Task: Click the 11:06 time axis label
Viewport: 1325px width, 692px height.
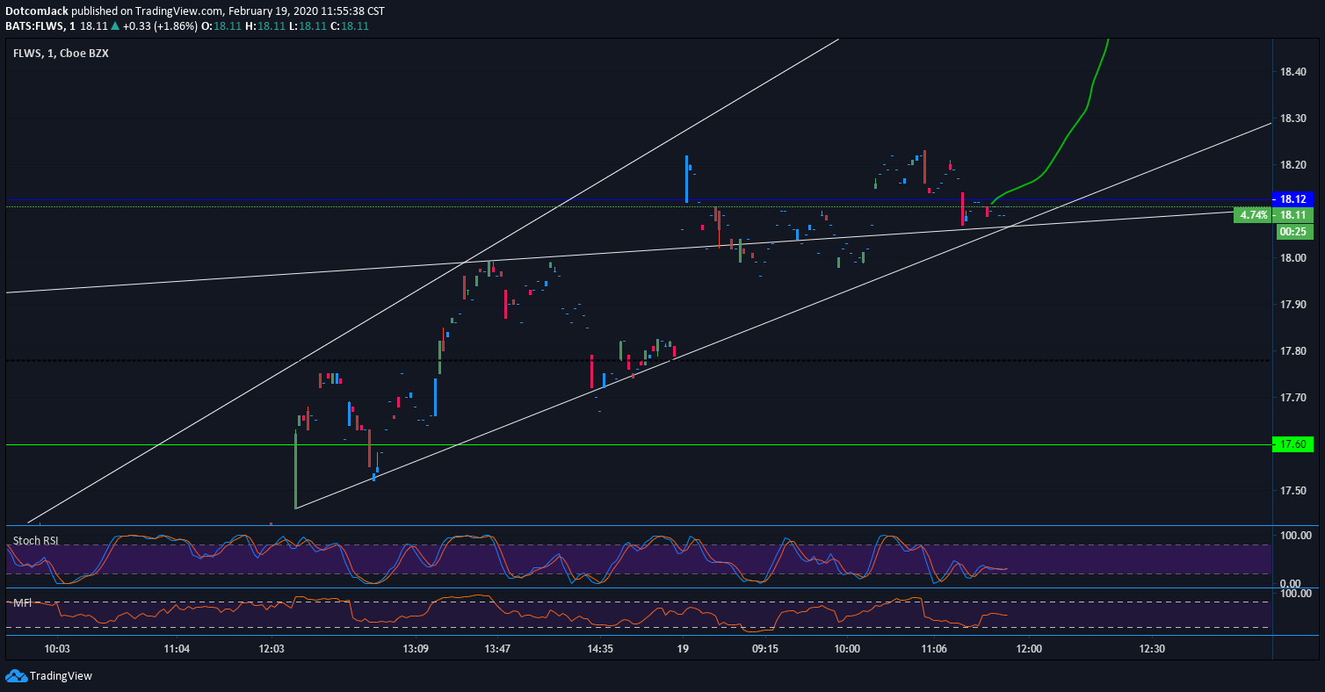Action: [933, 649]
